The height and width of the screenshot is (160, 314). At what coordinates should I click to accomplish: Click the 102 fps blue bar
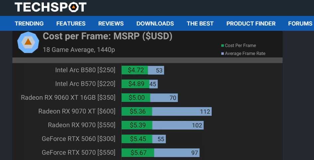coord(178,125)
